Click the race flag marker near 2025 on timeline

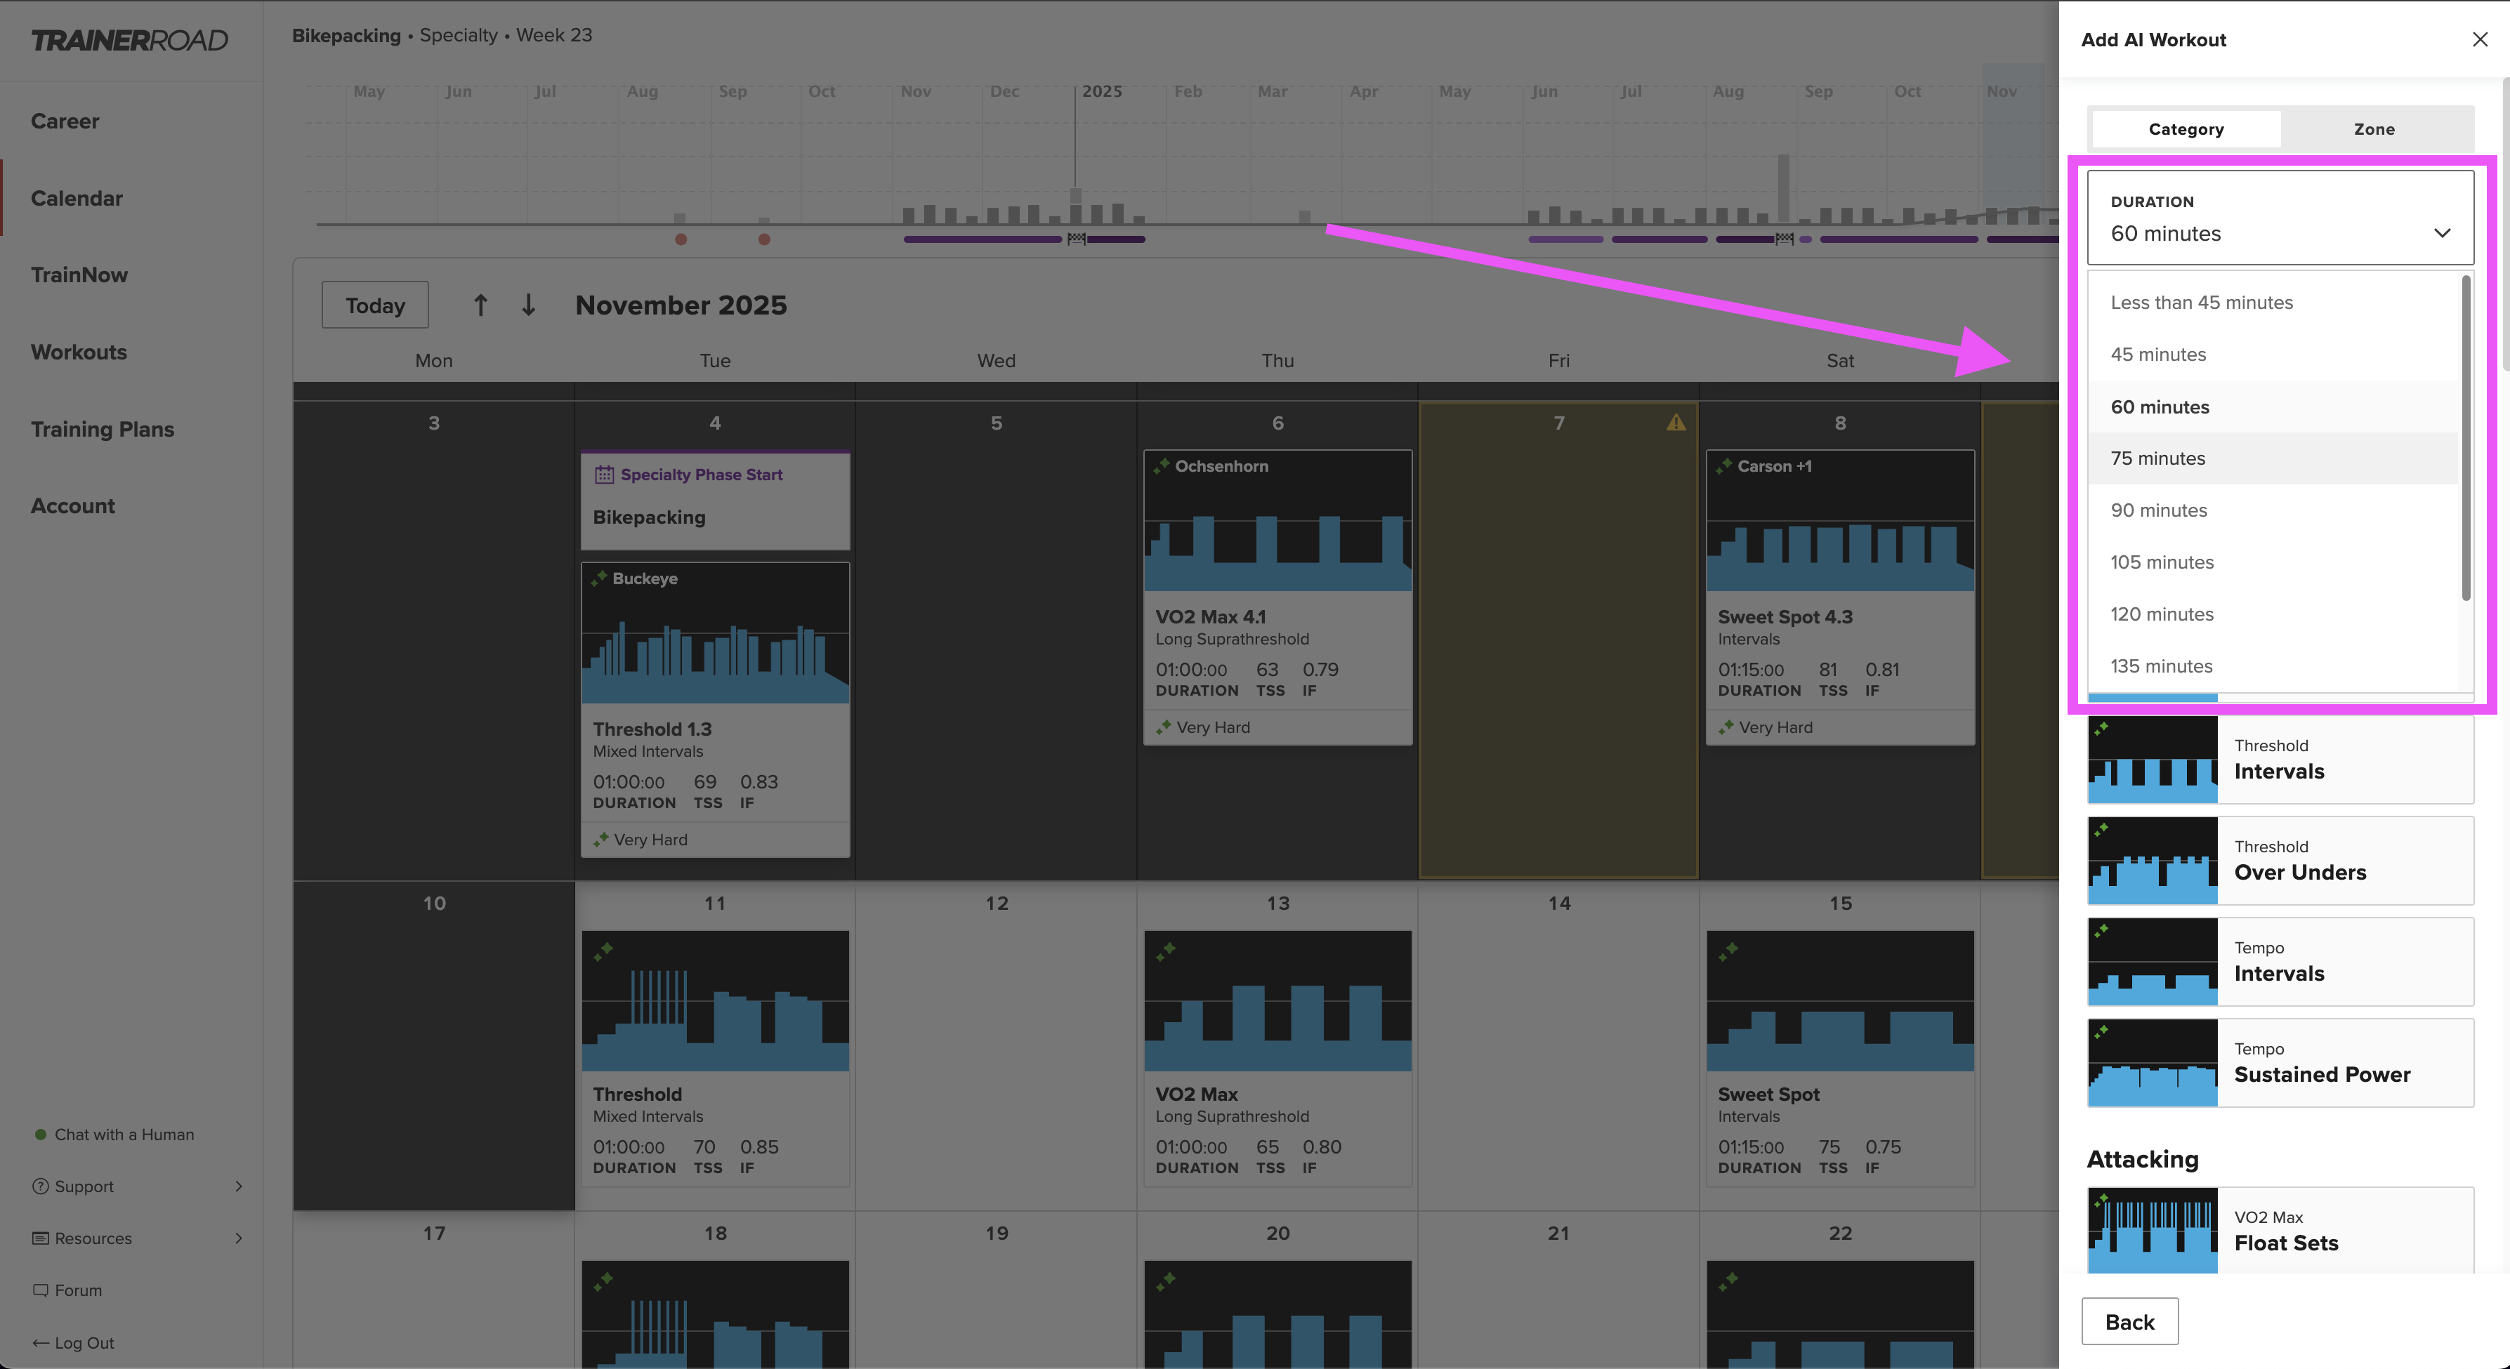[1076, 239]
